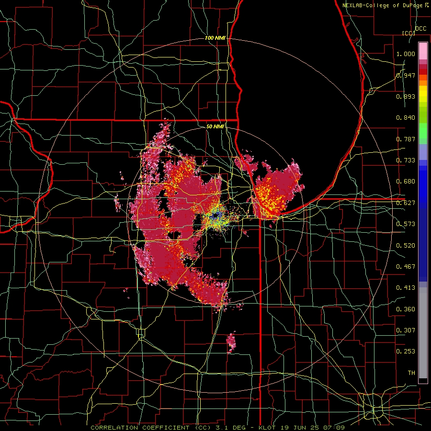Pick the bright green segment of color bar

click(423, 131)
